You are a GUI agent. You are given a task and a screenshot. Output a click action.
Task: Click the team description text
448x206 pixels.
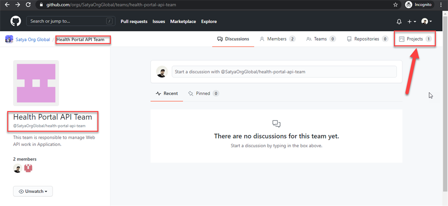54,141
